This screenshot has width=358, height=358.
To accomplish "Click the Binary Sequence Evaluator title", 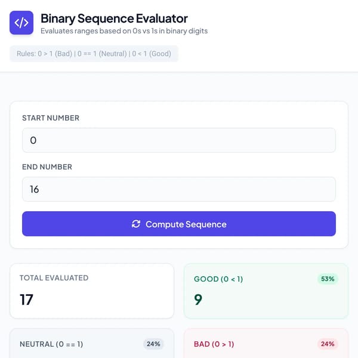I will 114,18.
